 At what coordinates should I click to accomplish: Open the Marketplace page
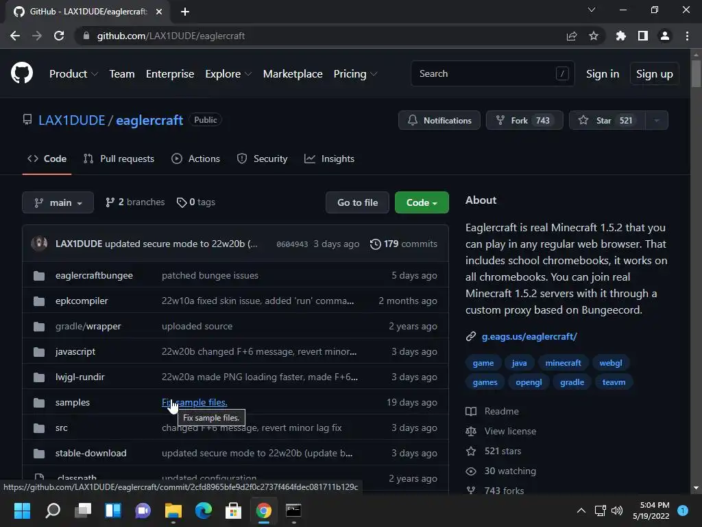[293, 74]
